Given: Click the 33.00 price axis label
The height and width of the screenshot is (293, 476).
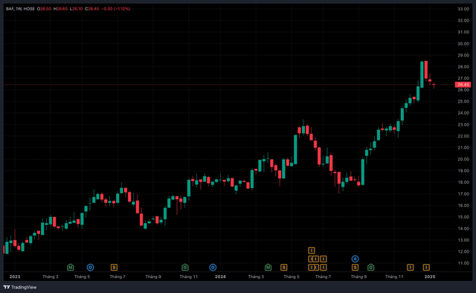Looking at the screenshot, I should (x=463, y=9).
